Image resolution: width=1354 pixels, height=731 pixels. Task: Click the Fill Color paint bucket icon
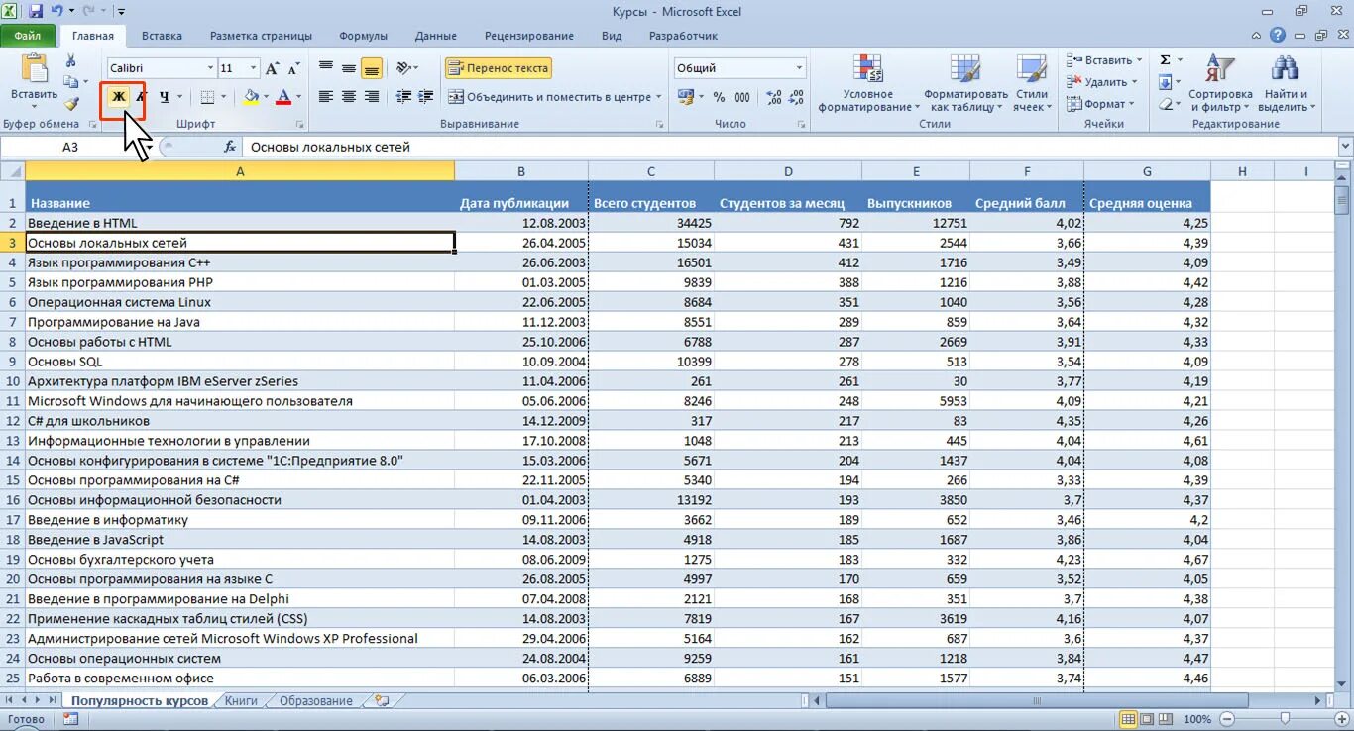251,97
